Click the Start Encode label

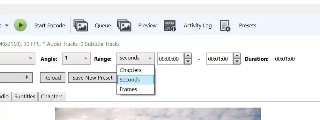pos(49,25)
